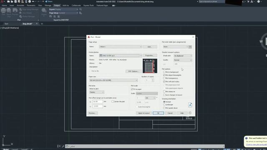Open Page Setup Manager from the ribbon
267x150 pixels.
click(x=29, y=10)
